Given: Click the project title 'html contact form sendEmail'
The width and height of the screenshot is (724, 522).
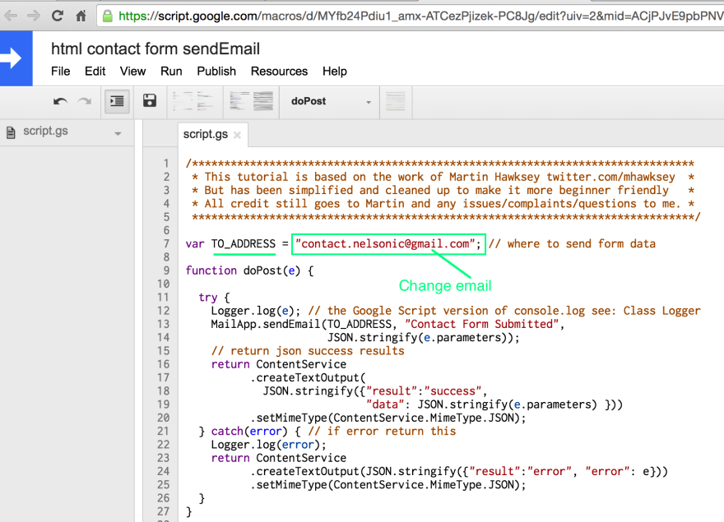Looking at the screenshot, I should (x=155, y=49).
